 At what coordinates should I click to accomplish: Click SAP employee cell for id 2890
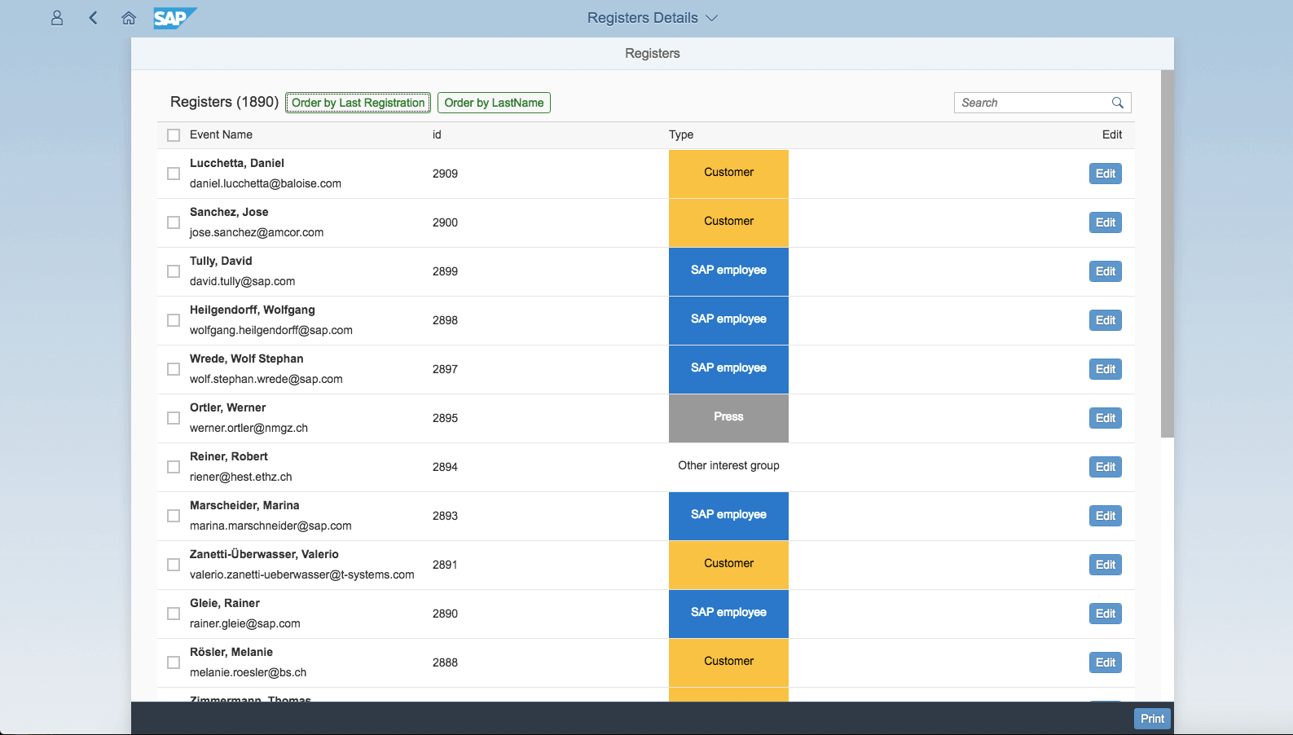coord(728,614)
